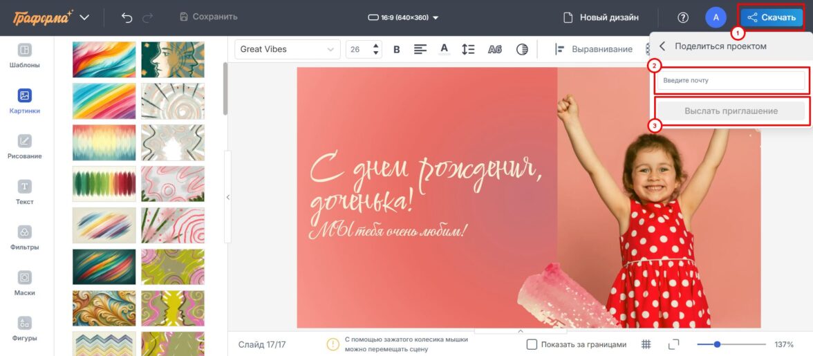Click 'Выслать приглашение' button
The width and height of the screenshot is (813, 356).
[x=731, y=111]
